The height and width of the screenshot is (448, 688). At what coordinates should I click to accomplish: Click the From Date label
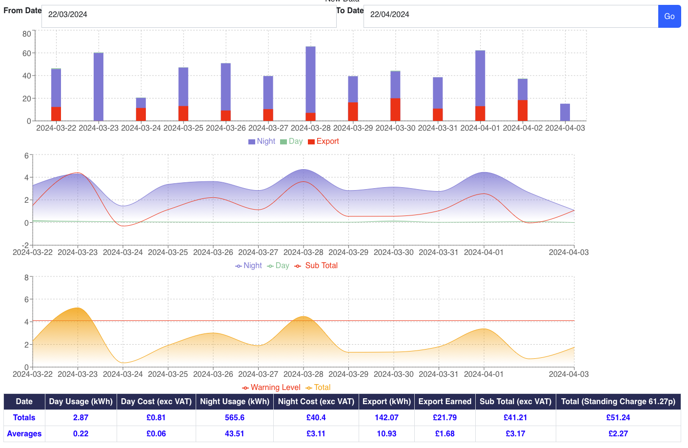[22, 10]
